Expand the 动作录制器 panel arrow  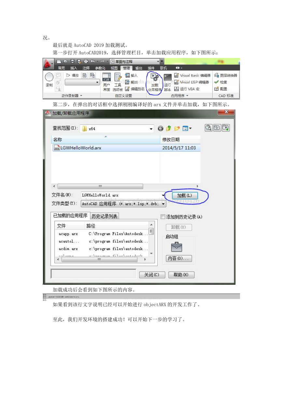coord(81,96)
